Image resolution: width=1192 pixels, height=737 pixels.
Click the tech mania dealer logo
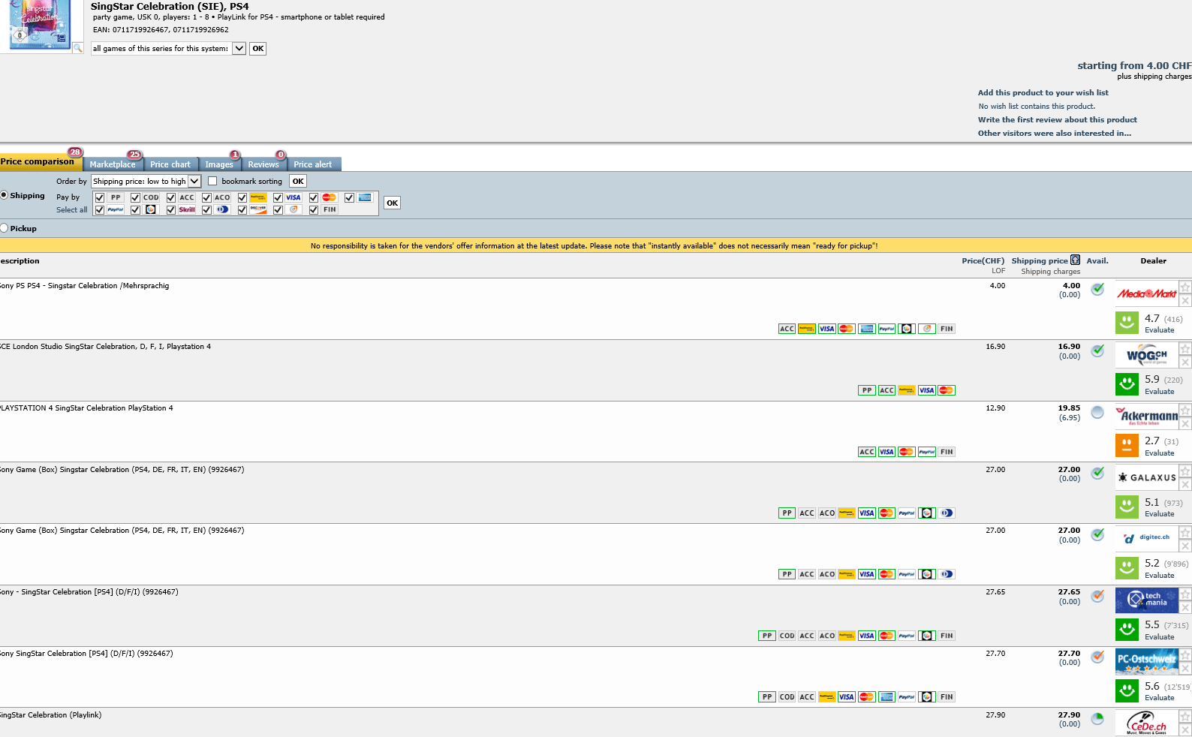coord(1146,600)
